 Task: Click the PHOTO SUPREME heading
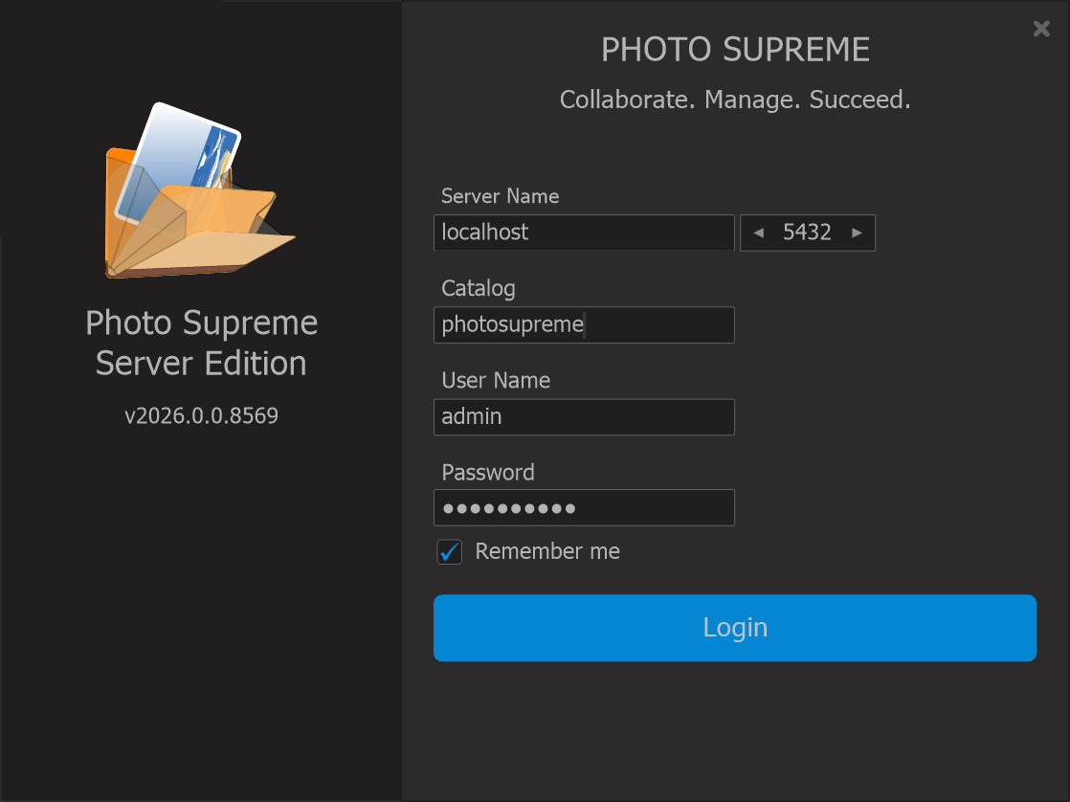pos(735,50)
